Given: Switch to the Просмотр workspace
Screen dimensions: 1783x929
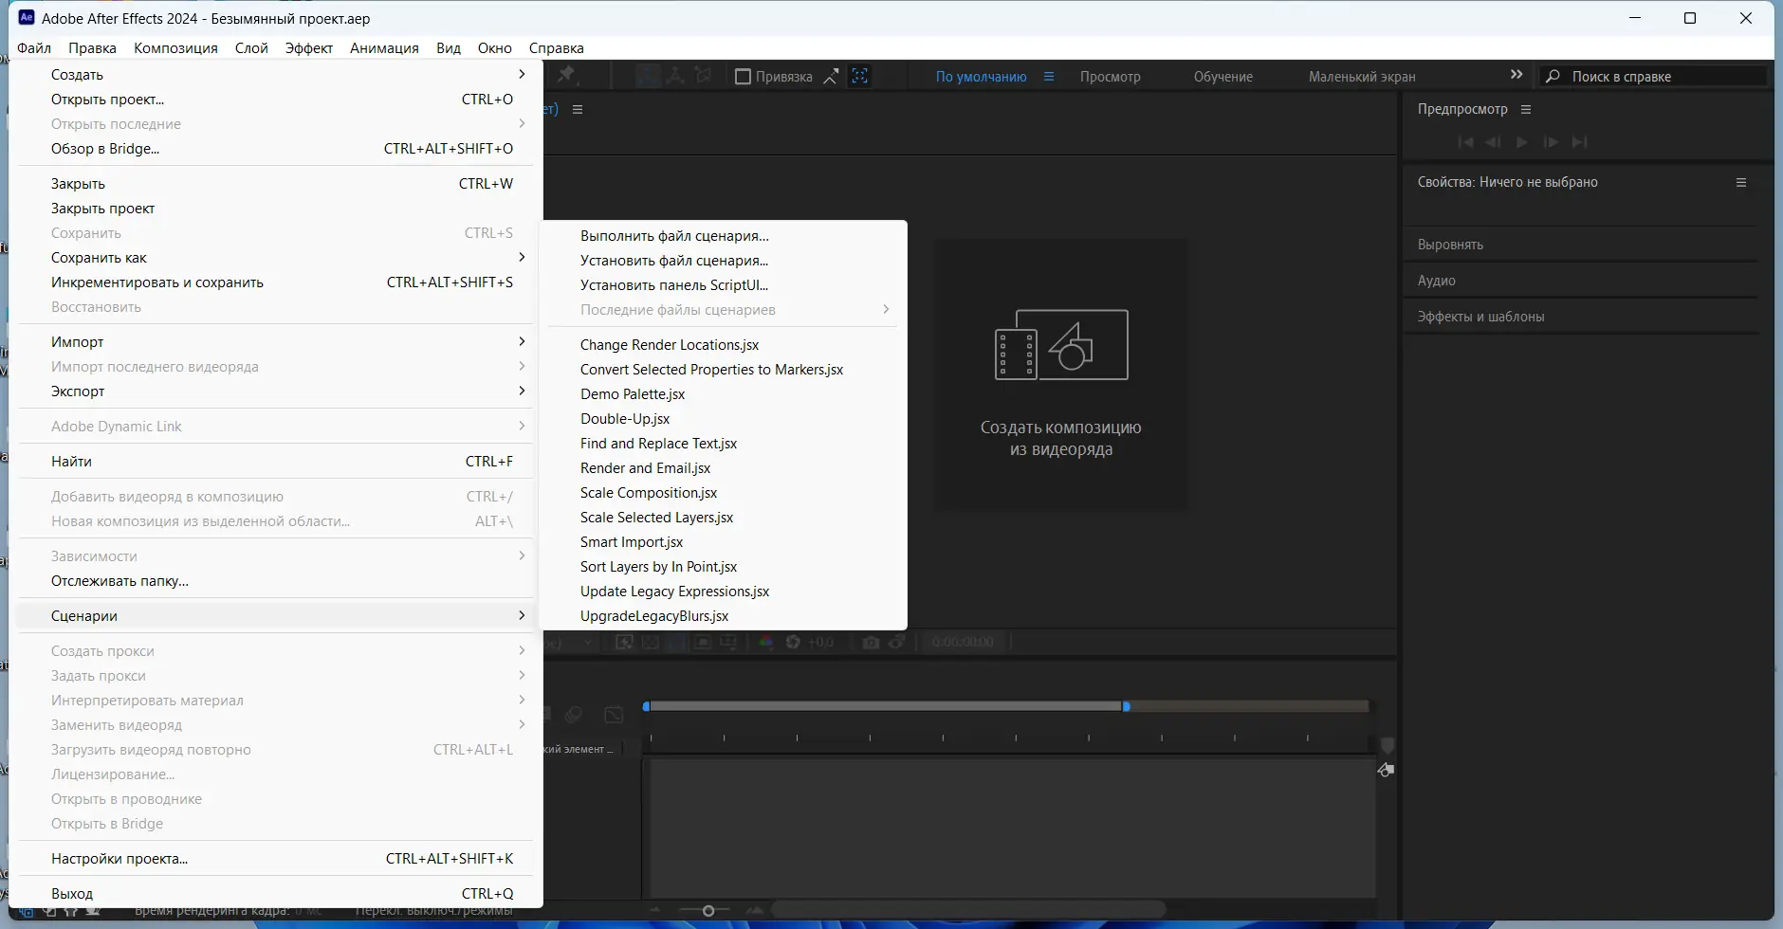Looking at the screenshot, I should (1111, 77).
